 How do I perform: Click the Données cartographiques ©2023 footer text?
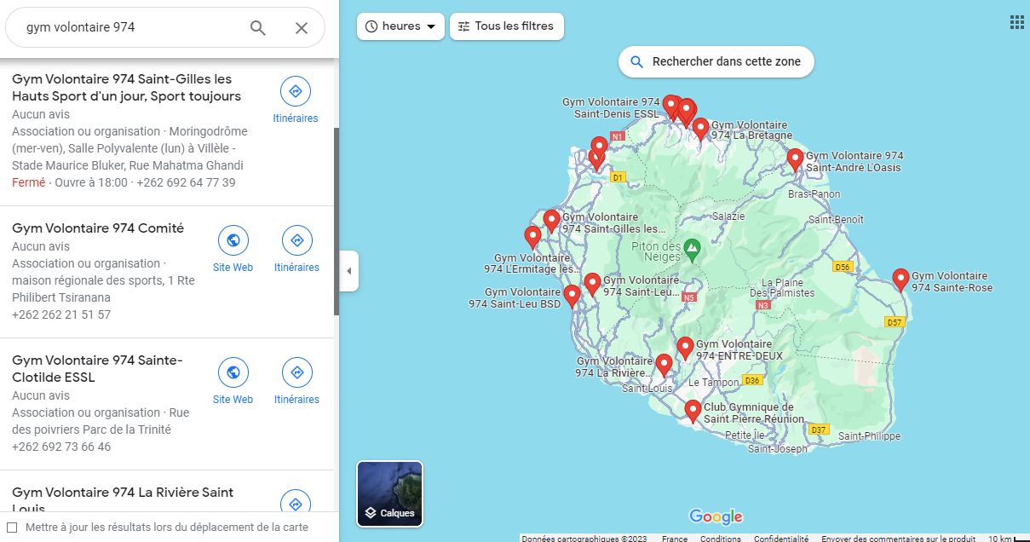click(584, 538)
